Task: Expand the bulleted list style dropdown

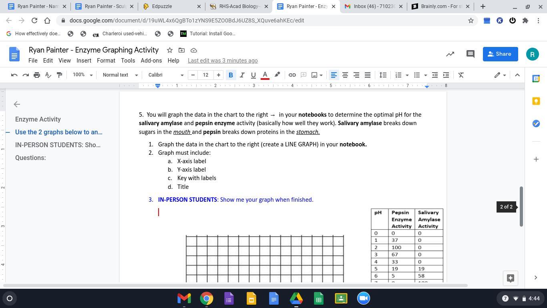Action: 425,75
